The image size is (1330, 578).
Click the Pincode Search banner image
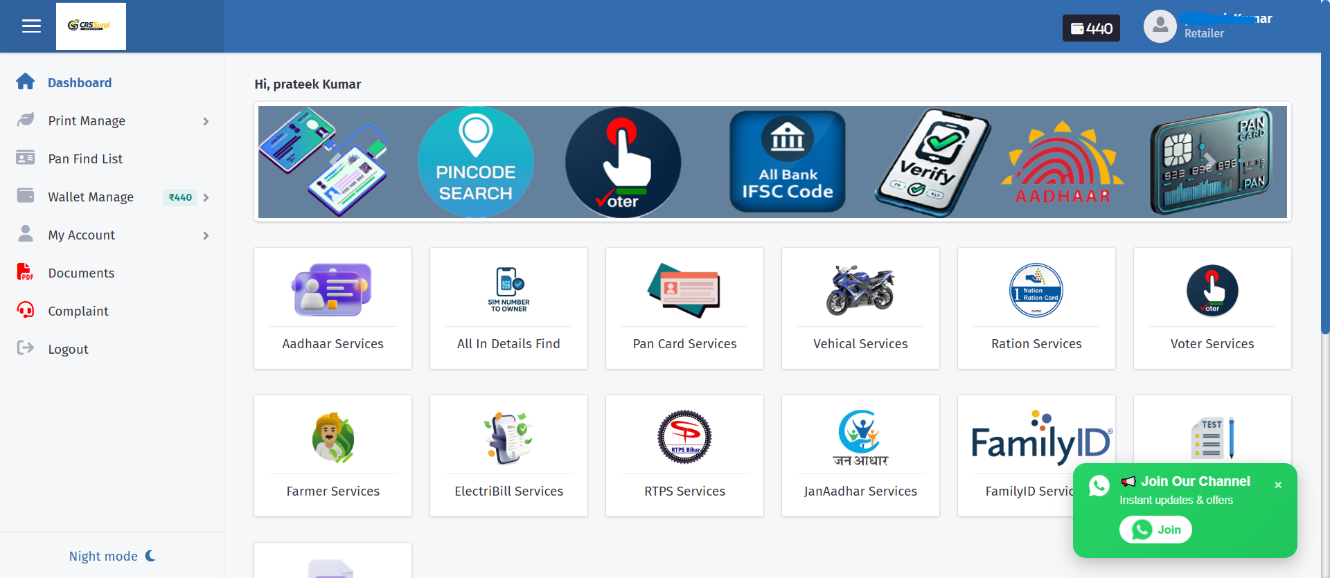[x=476, y=162]
